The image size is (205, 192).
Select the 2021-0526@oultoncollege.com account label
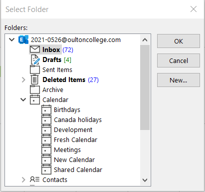(x=76, y=39)
